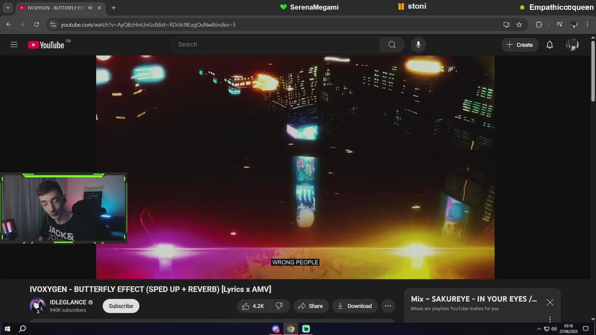Switch to Chrome on the taskbar

291,329
